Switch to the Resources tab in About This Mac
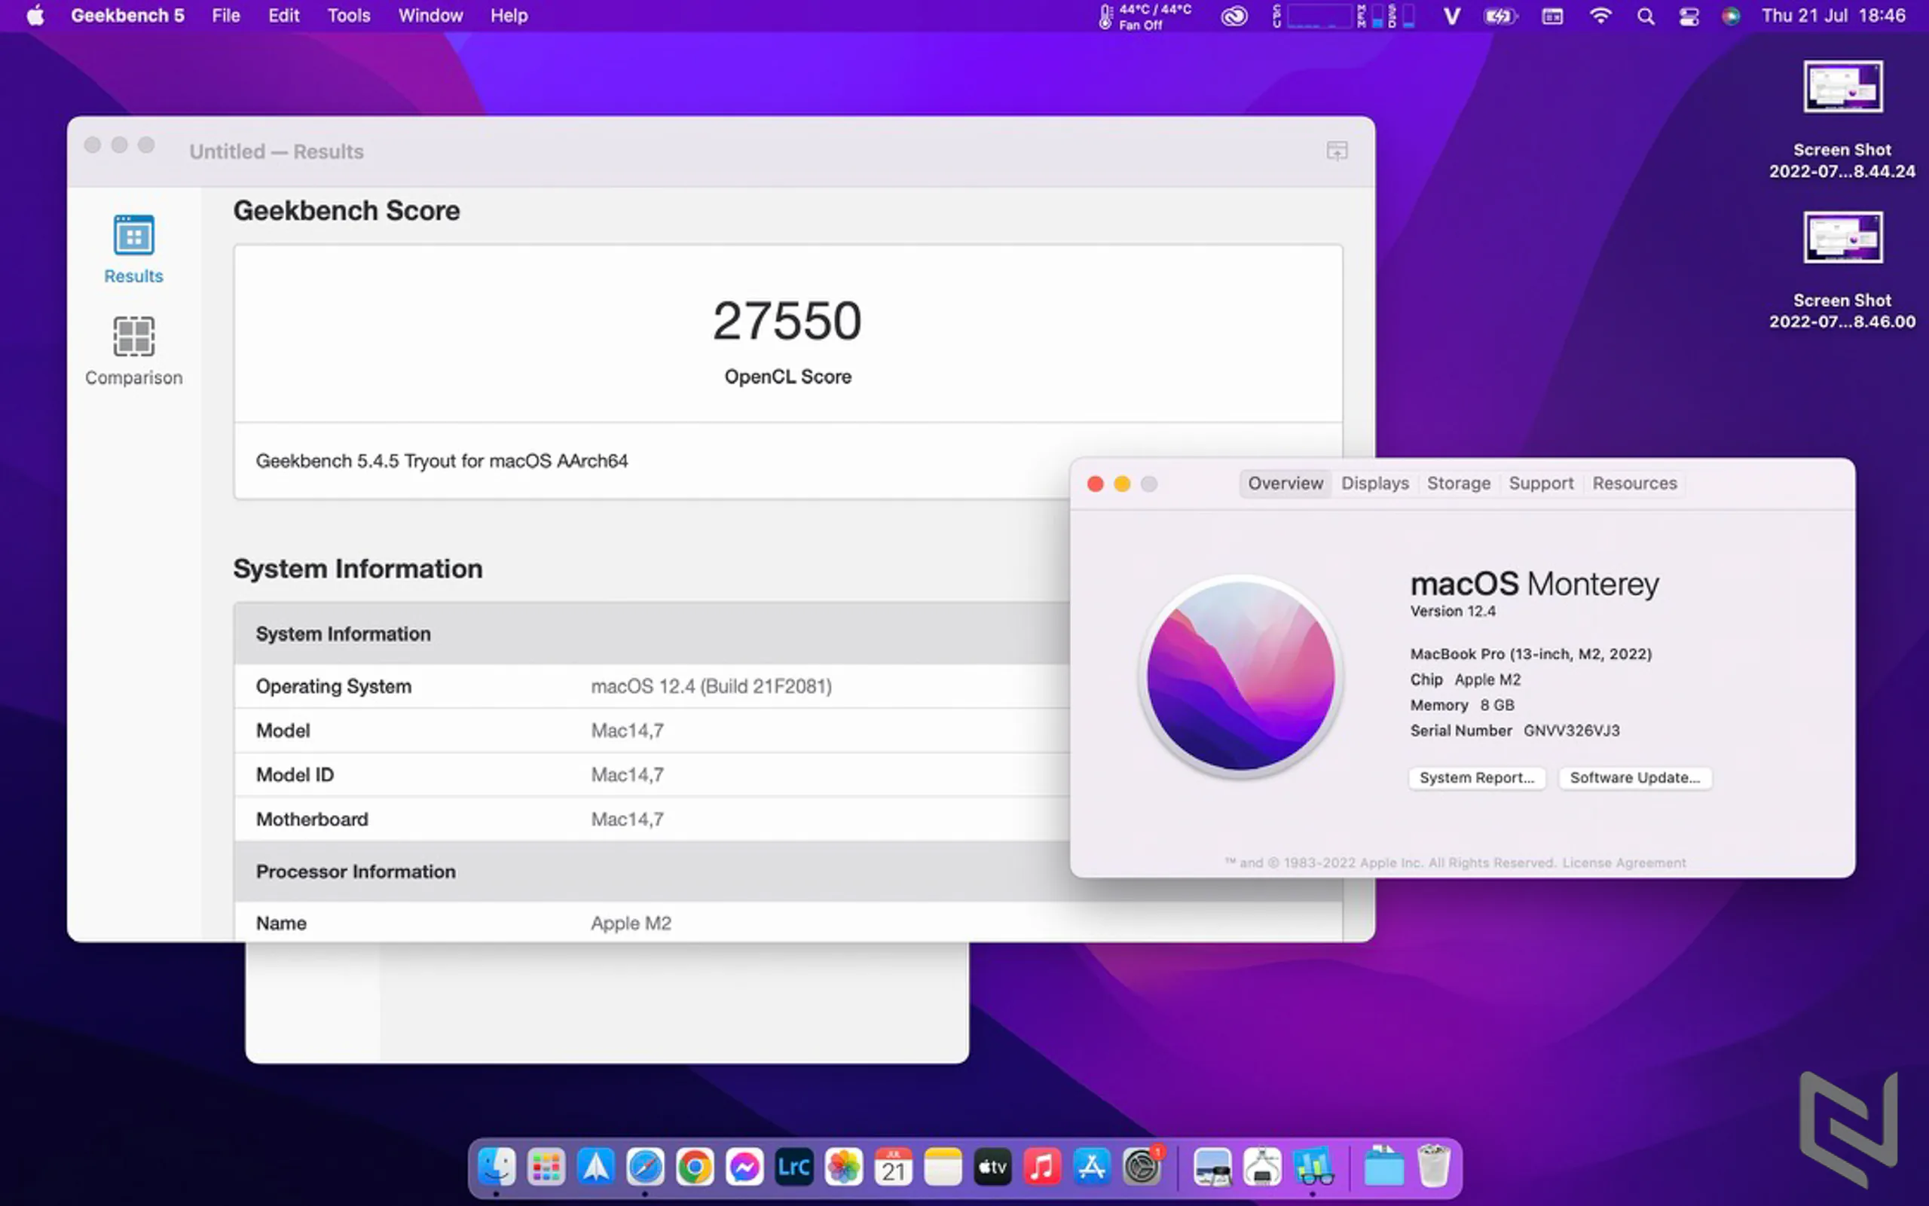This screenshot has width=1929, height=1206. coord(1634,484)
